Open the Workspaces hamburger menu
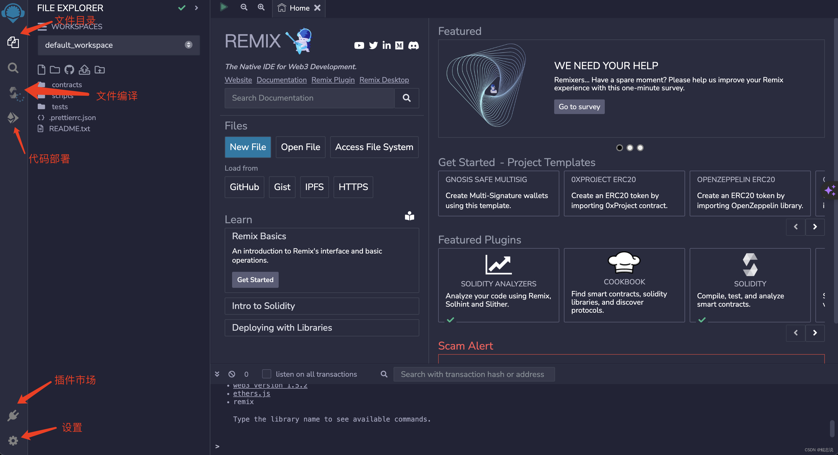The image size is (838, 455). (42, 27)
